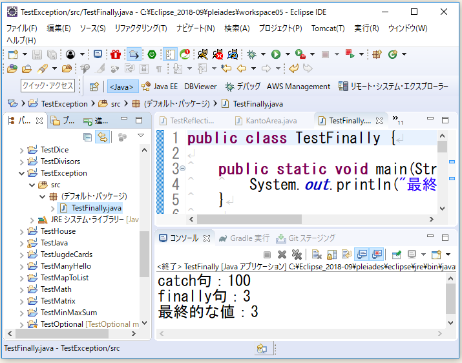462x363 pixels.
Task: Click the Collapse All icon in Package Explorer
Action: click(87, 138)
